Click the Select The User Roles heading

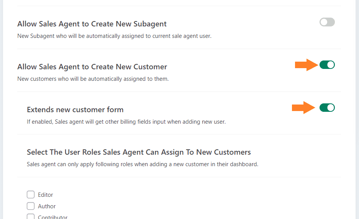pyautogui.click(x=139, y=152)
